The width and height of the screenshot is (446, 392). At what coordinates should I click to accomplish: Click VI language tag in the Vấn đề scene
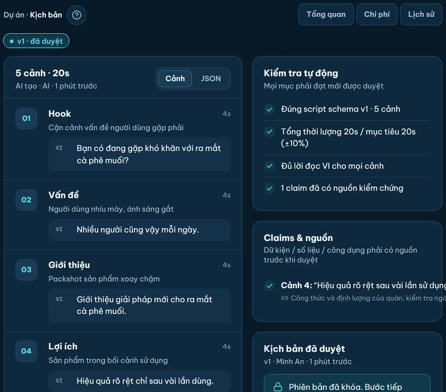(x=59, y=229)
